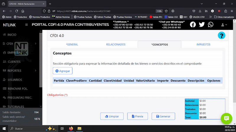List all tabs dropdown arrow
This screenshot has width=236, height=132.
(202, 4)
